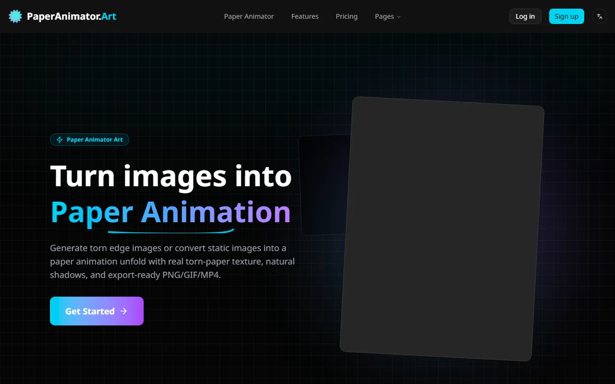Go to the Features menu item

pyautogui.click(x=305, y=16)
